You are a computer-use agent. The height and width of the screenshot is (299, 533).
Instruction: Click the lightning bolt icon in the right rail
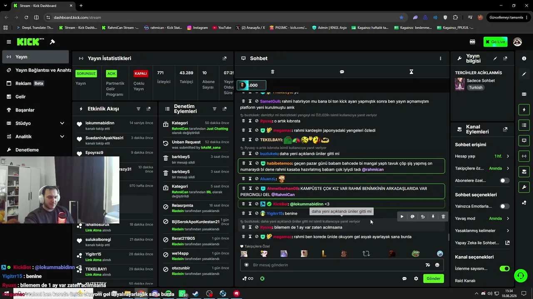(x=524, y=110)
